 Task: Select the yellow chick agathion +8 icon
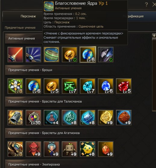(88, 149)
